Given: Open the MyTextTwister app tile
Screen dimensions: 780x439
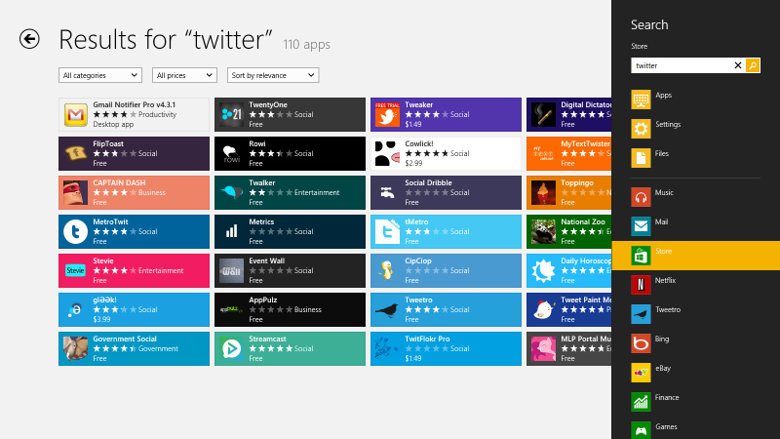Looking at the screenshot, I should [x=568, y=154].
